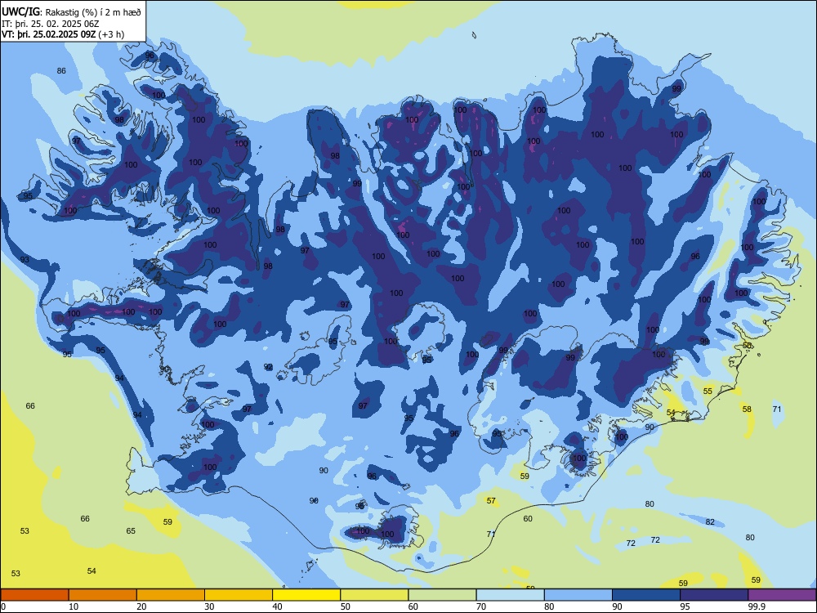Click the lightest blue 70–80 legend swatch
The width and height of the screenshot is (817, 613).
511,595
